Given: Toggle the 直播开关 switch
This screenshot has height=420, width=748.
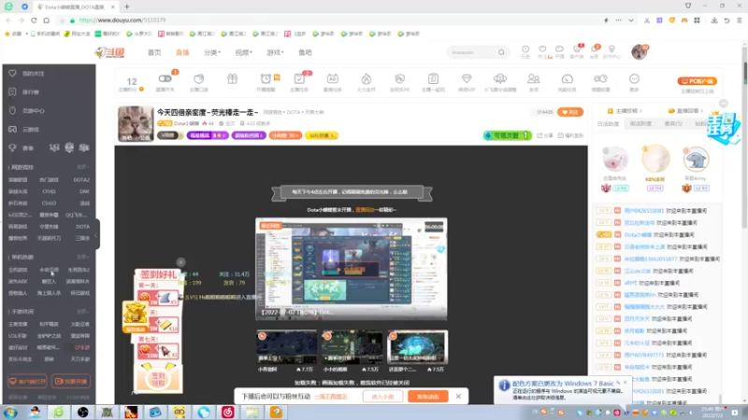Looking at the screenshot, I should point(165,78).
